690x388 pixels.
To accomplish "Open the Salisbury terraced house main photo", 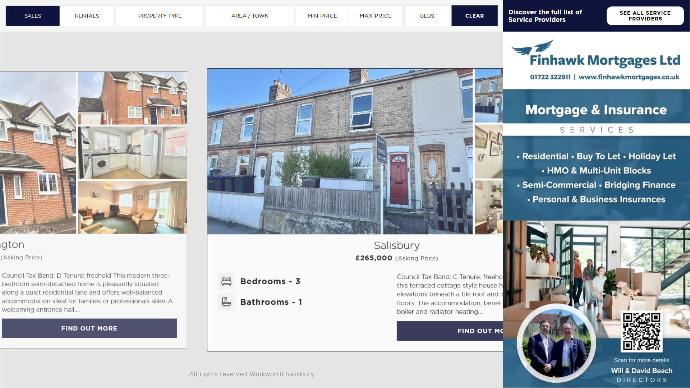I will [x=340, y=151].
